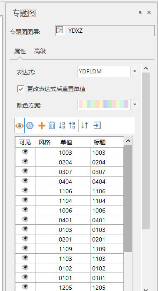Image resolution: width=158 pixels, height=291 pixels.
Task: Click the YDXZ thematic layer box
Action: click(x=105, y=31)
